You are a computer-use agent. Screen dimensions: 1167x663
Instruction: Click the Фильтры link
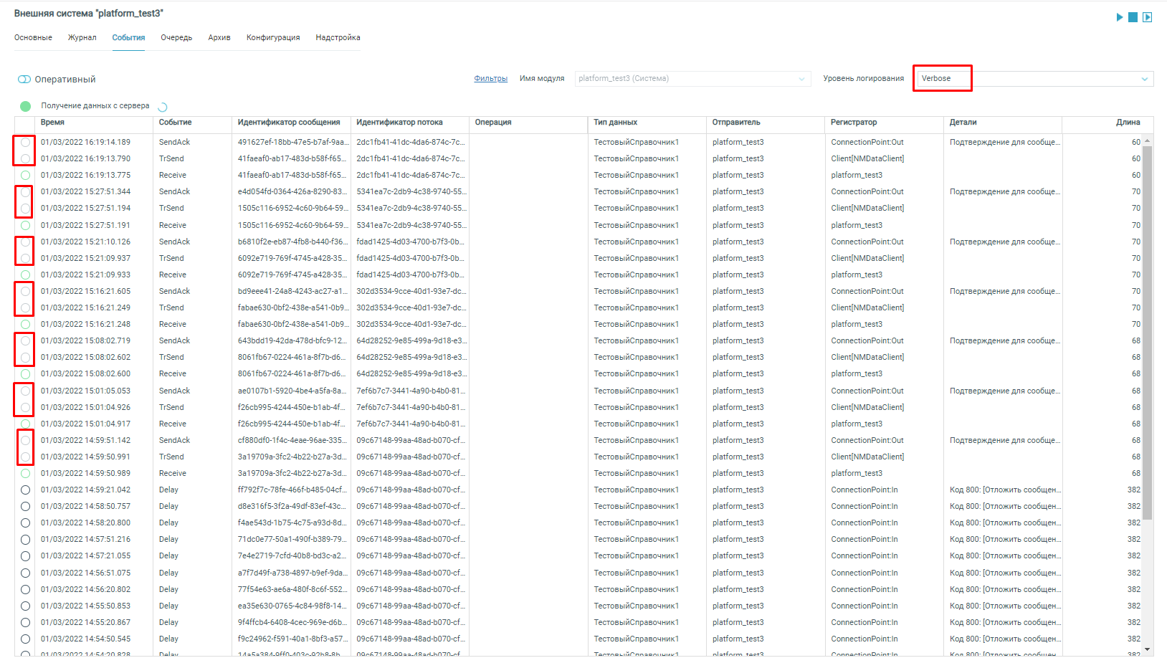tap(490, 79)
